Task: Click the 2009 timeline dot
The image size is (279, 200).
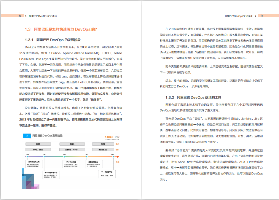Action: tap(27, 157)
